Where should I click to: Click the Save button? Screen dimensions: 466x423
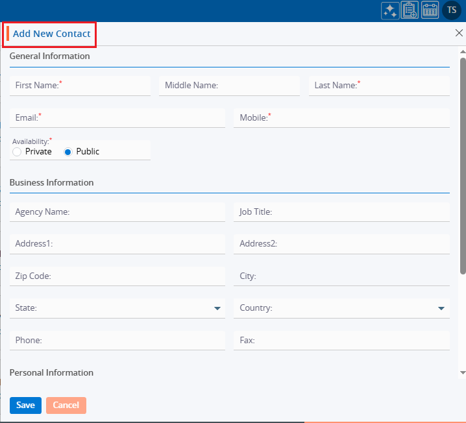tap(25, 405)
